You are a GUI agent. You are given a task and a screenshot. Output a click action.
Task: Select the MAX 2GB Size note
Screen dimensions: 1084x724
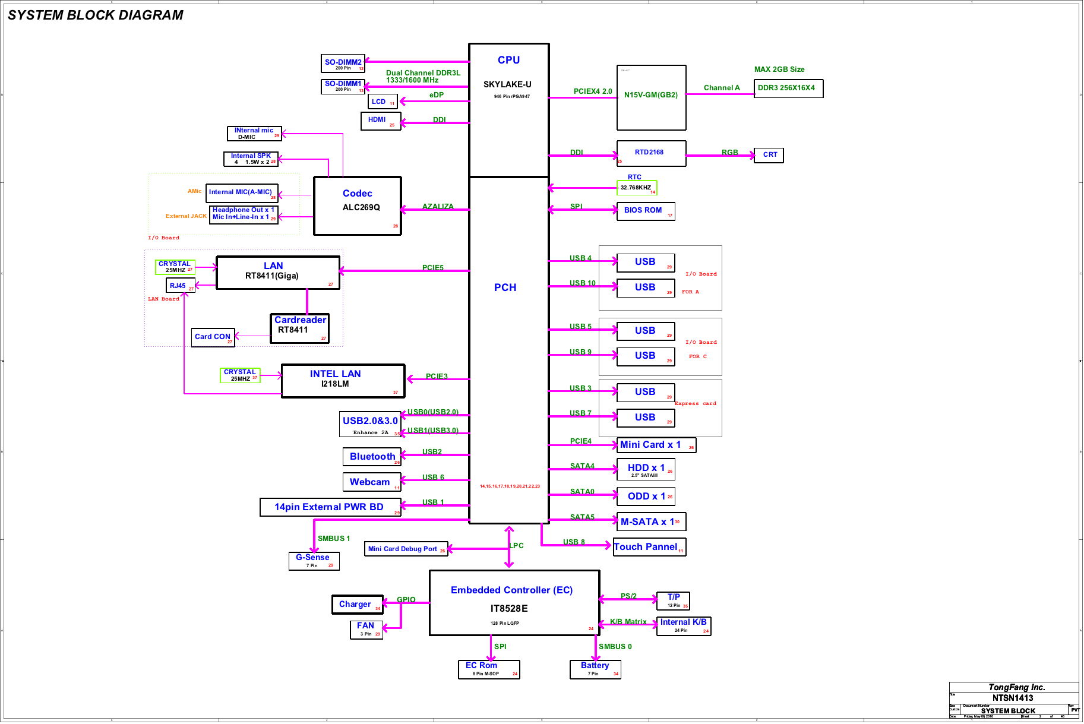point(779,69)
